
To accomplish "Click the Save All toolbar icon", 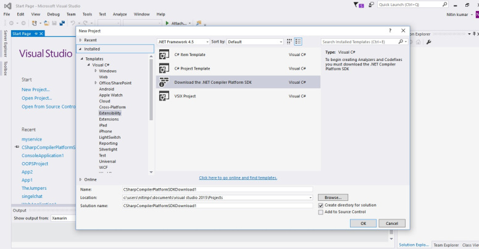I will [62, 23].
